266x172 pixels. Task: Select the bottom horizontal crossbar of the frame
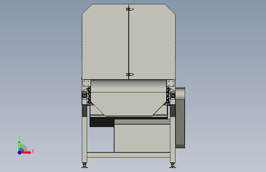129,155
